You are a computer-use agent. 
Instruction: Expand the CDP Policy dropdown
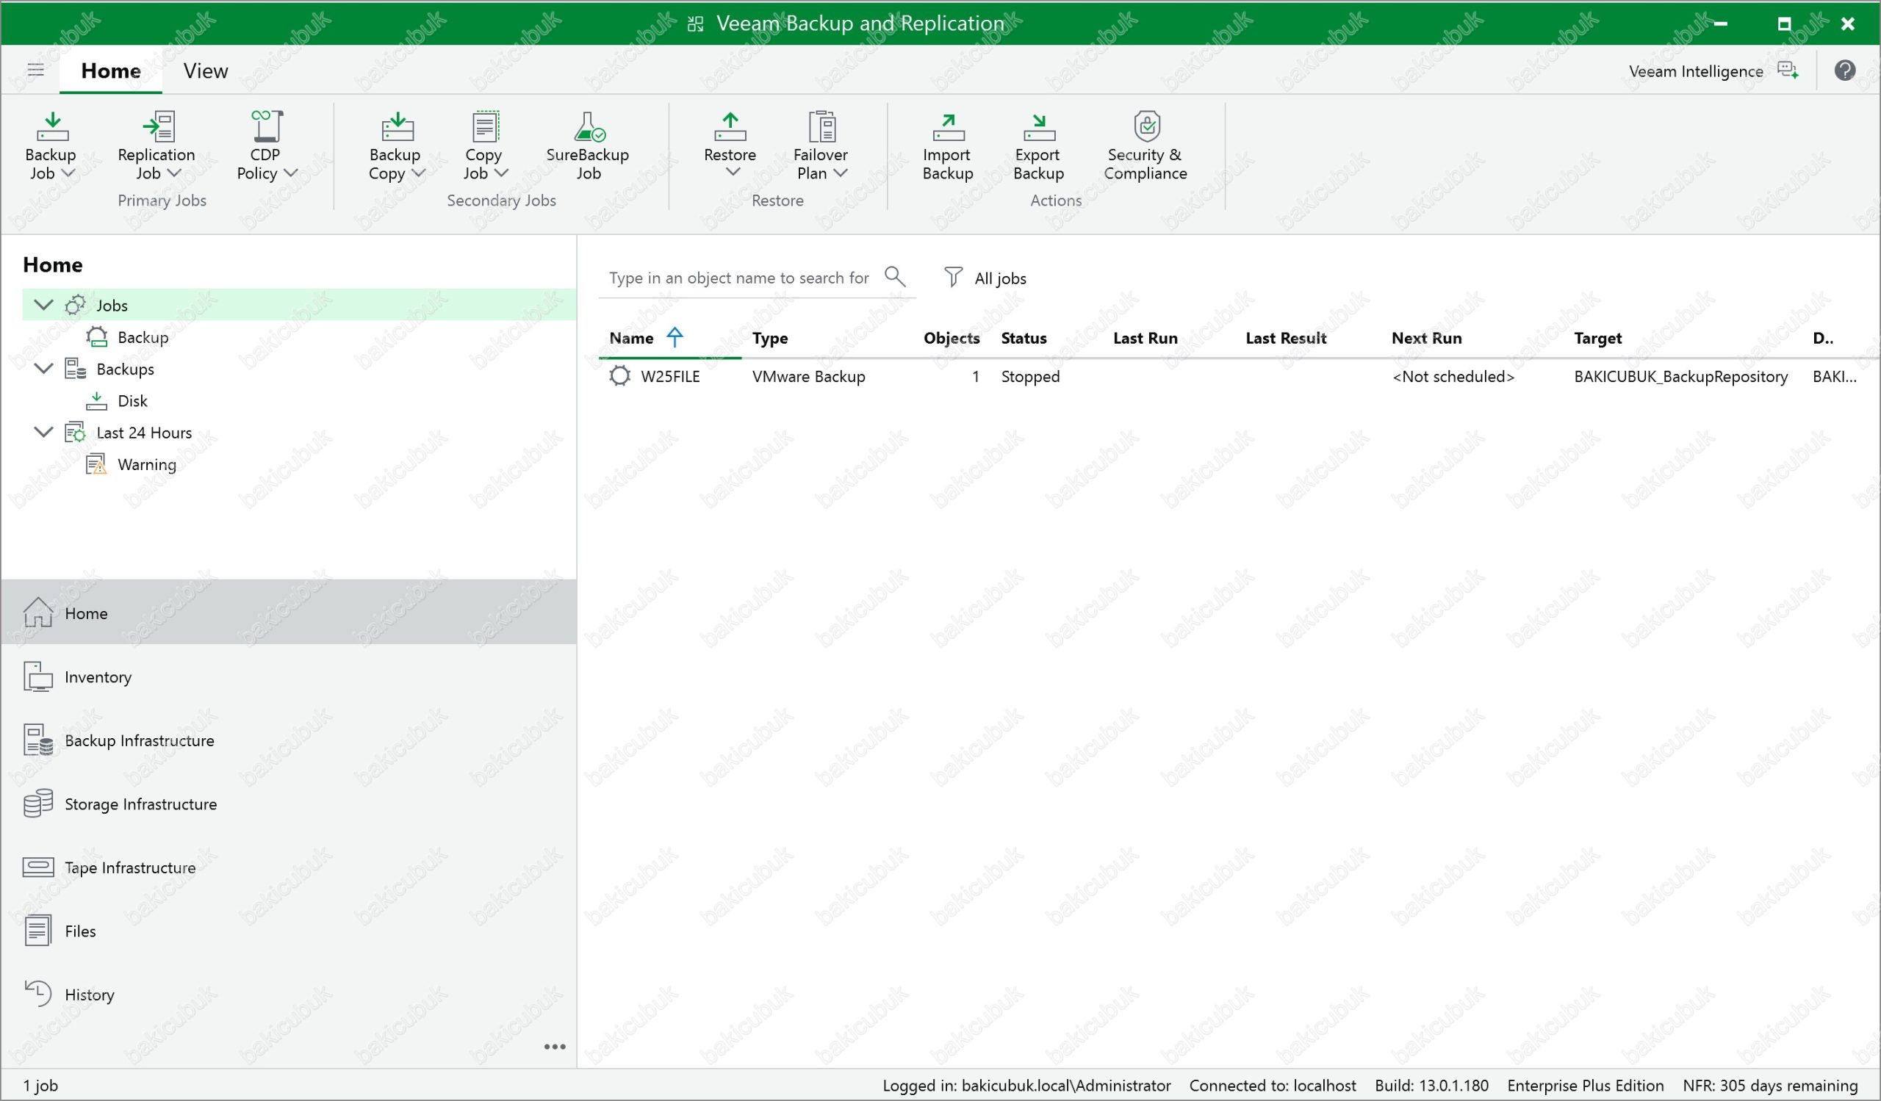[x=291, y=173]
